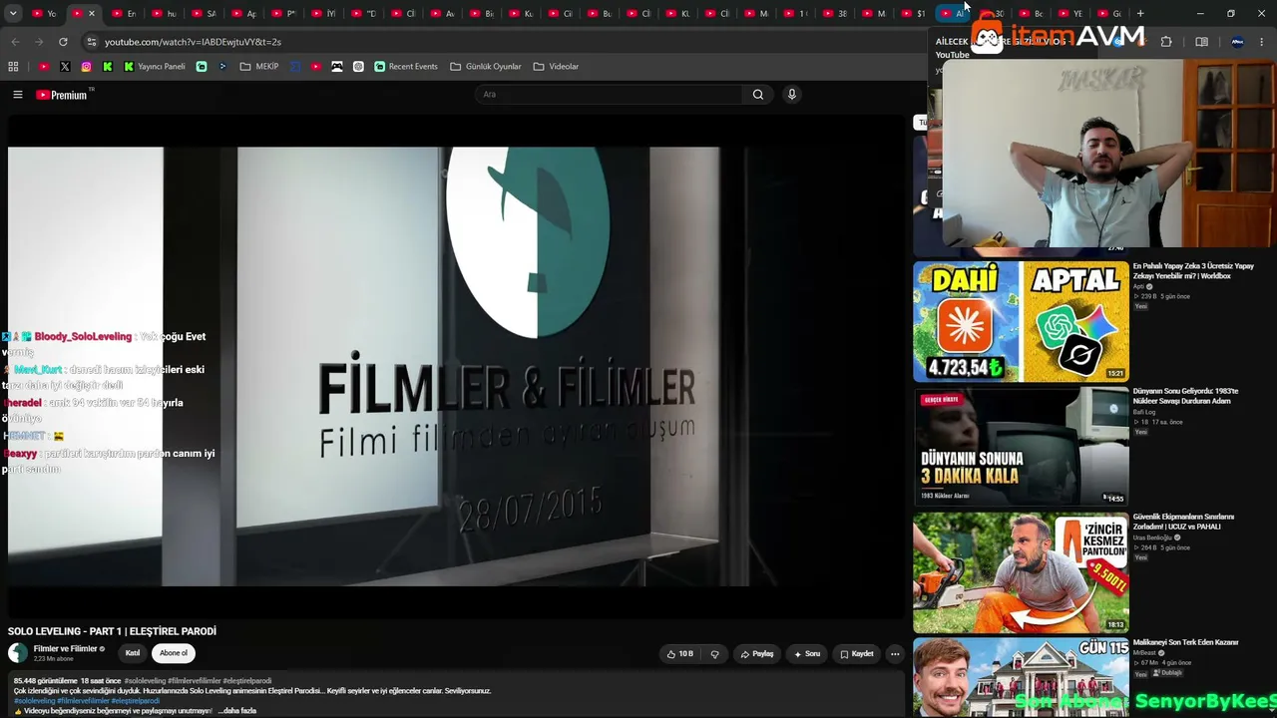Switch to the 'En' tab
Image resolution: width=1277 pixels, height=718 pixels.
[x=125, y=14]
